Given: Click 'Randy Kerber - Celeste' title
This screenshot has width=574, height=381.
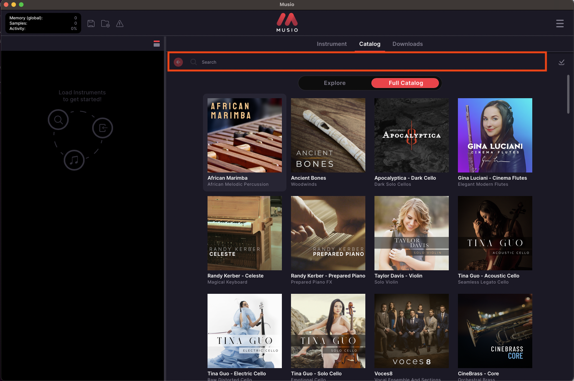Looking at the screenshot, I should tap(236, 276).
